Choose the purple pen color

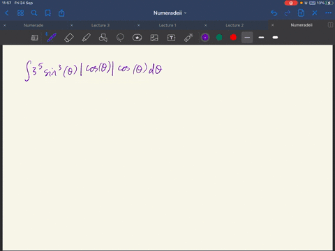(205, 38)
